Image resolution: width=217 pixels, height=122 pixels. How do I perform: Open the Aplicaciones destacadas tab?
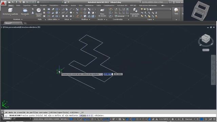pyautogui.click(x=148, y=5)
